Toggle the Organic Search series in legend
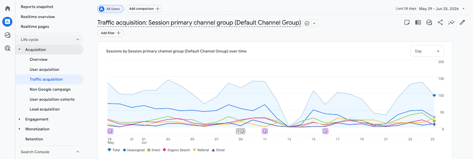Image resolution: width=473 pixels, height=159 pixels. (176, 150)
